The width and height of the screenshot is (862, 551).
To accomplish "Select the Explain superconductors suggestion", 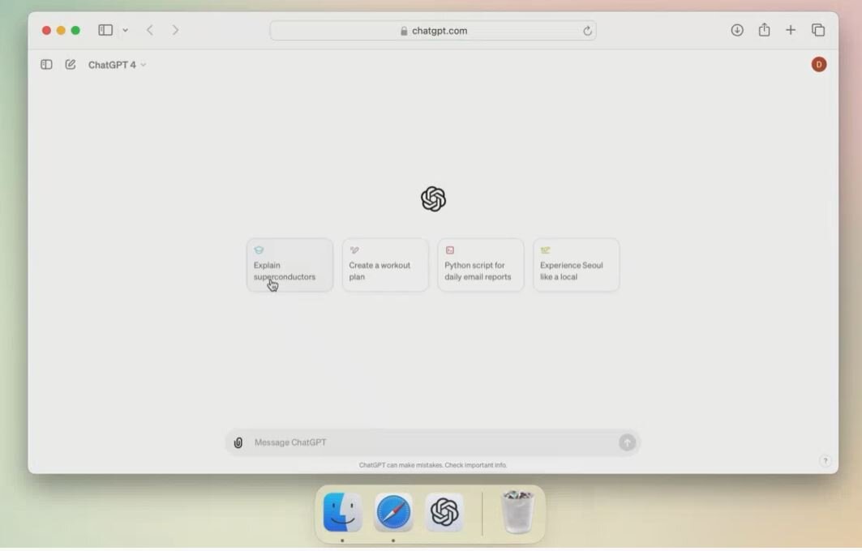I will (x=289, y=265).
